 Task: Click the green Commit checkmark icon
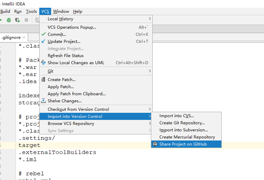point(43,34)
